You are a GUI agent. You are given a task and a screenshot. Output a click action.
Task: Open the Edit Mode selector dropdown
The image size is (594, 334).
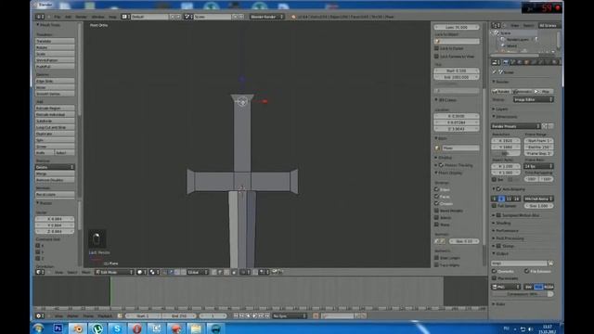tap(115, 272)
